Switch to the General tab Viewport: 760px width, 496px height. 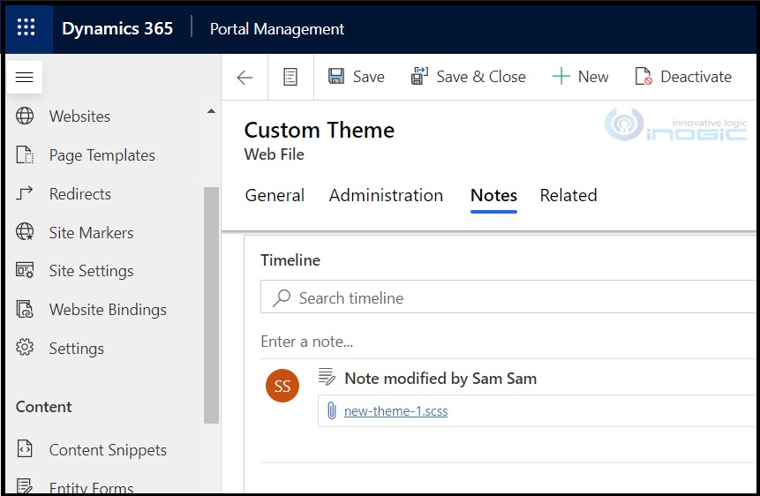point(275,195)
